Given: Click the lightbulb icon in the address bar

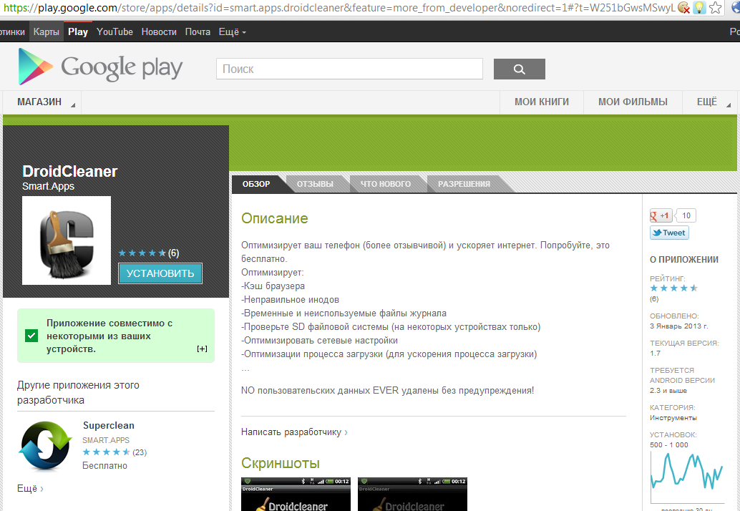Looking at the screenshot, I should click(699, 8).
